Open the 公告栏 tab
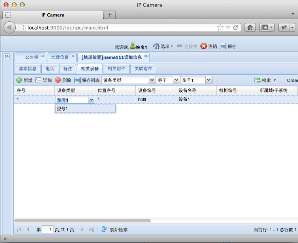Screen dimensions: 298x243 click(32, 57)
